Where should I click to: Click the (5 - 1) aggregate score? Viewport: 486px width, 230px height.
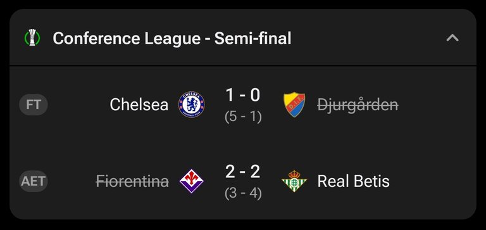click(243, 117)
